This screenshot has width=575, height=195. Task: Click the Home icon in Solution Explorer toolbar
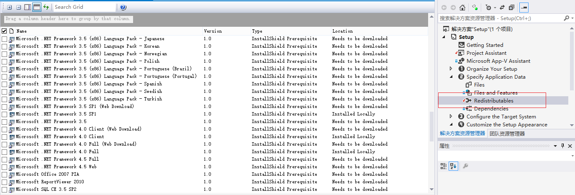(x=462, y=8)
